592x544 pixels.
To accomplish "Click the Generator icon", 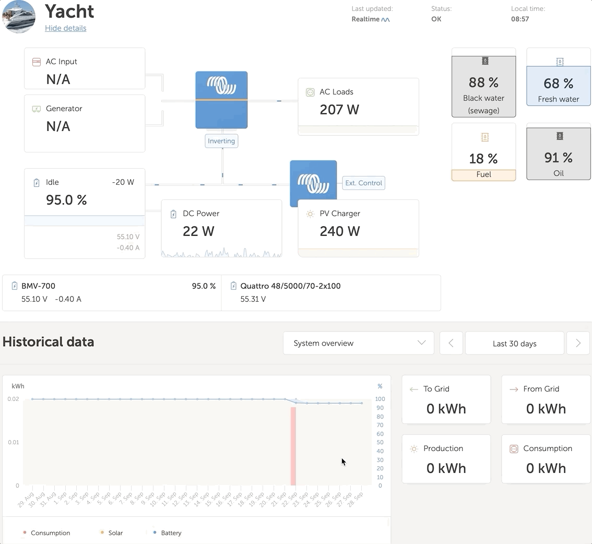I will tap(37, 109).
